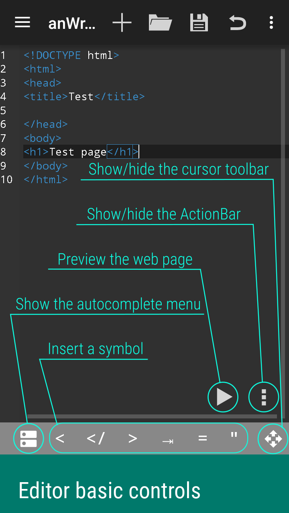Open a file using the folder icon
289x513 pixels.
160,22
